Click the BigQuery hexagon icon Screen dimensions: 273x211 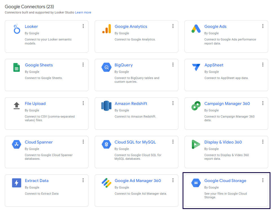(x=106, y=68)
